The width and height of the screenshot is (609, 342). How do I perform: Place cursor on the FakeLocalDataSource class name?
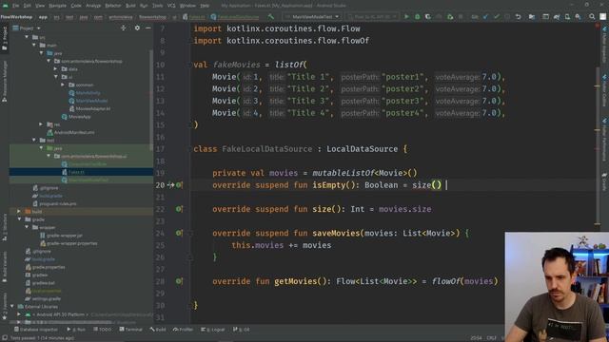point(266,149)
